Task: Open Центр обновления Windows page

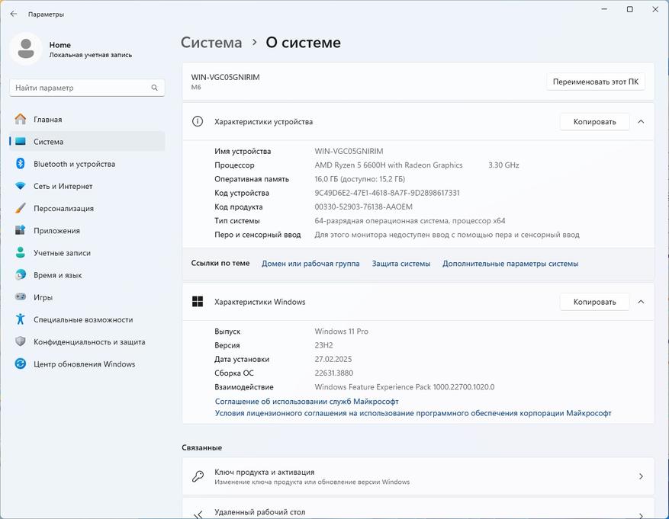Action: pos(87,364)
